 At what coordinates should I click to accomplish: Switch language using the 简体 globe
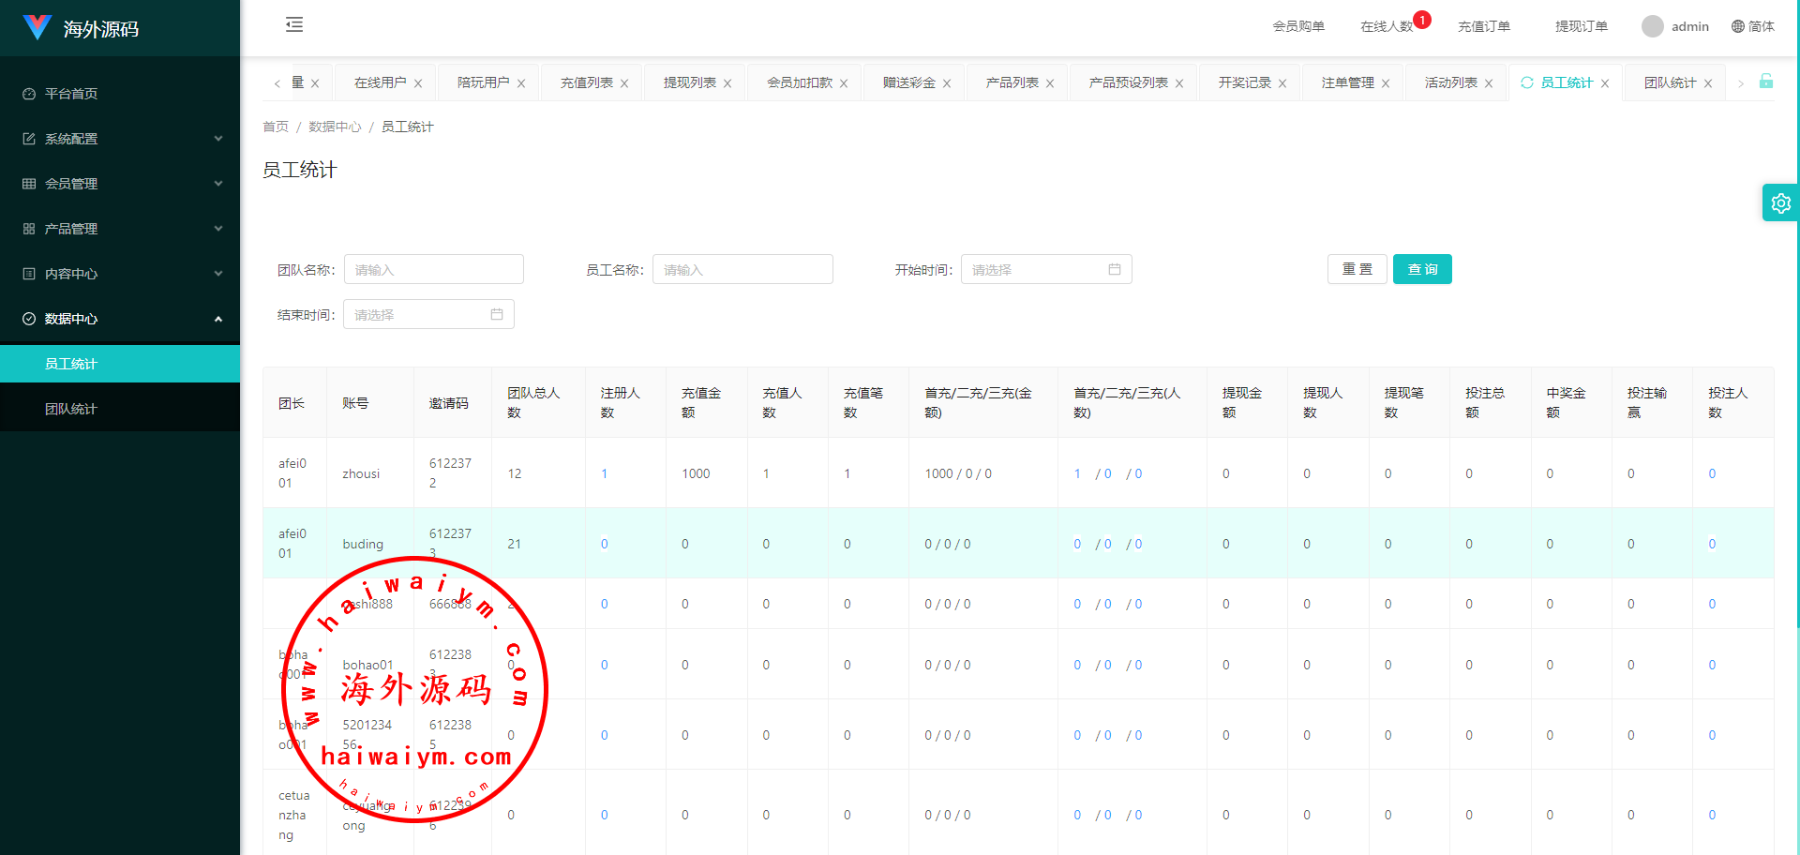1752,26
